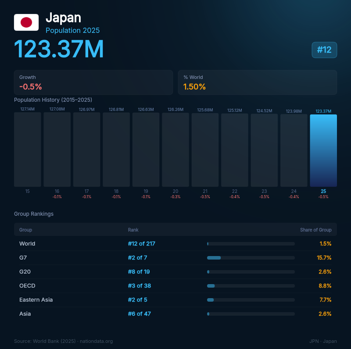
Task: Click the G7 share progress bar
Action: (x=251, y=258)
